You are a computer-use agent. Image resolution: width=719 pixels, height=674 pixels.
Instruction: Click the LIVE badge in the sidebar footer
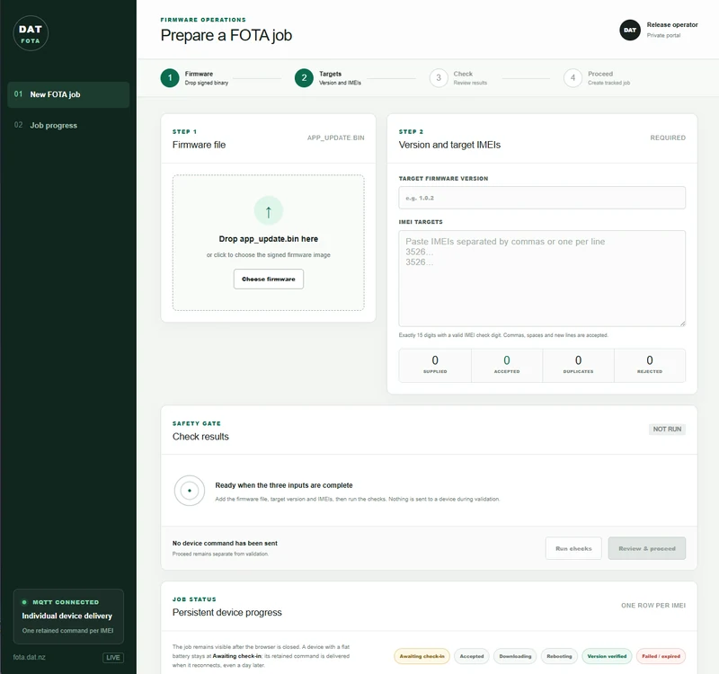click(113, 658)
